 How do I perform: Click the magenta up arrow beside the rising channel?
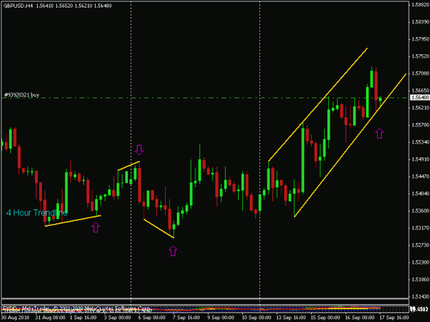[379, 133]
